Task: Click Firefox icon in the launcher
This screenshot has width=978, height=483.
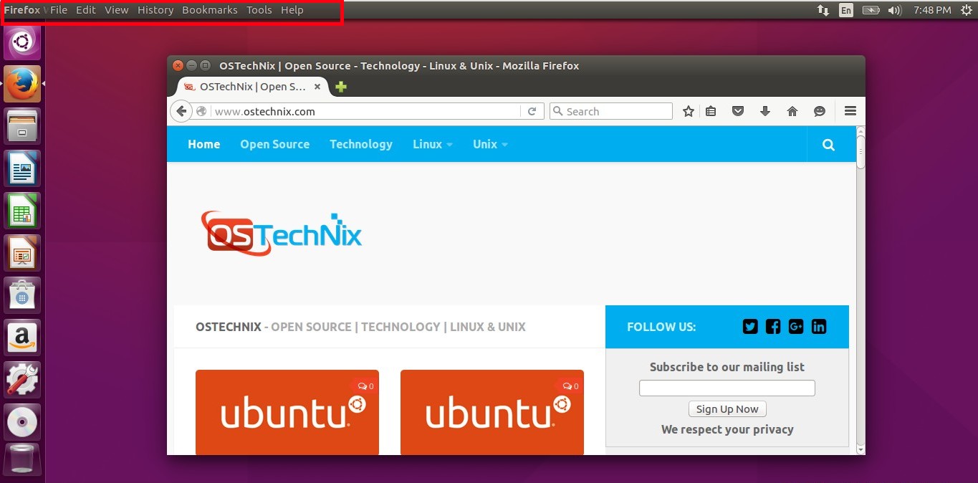Action: pyautogui.click(x=22, y=84)
